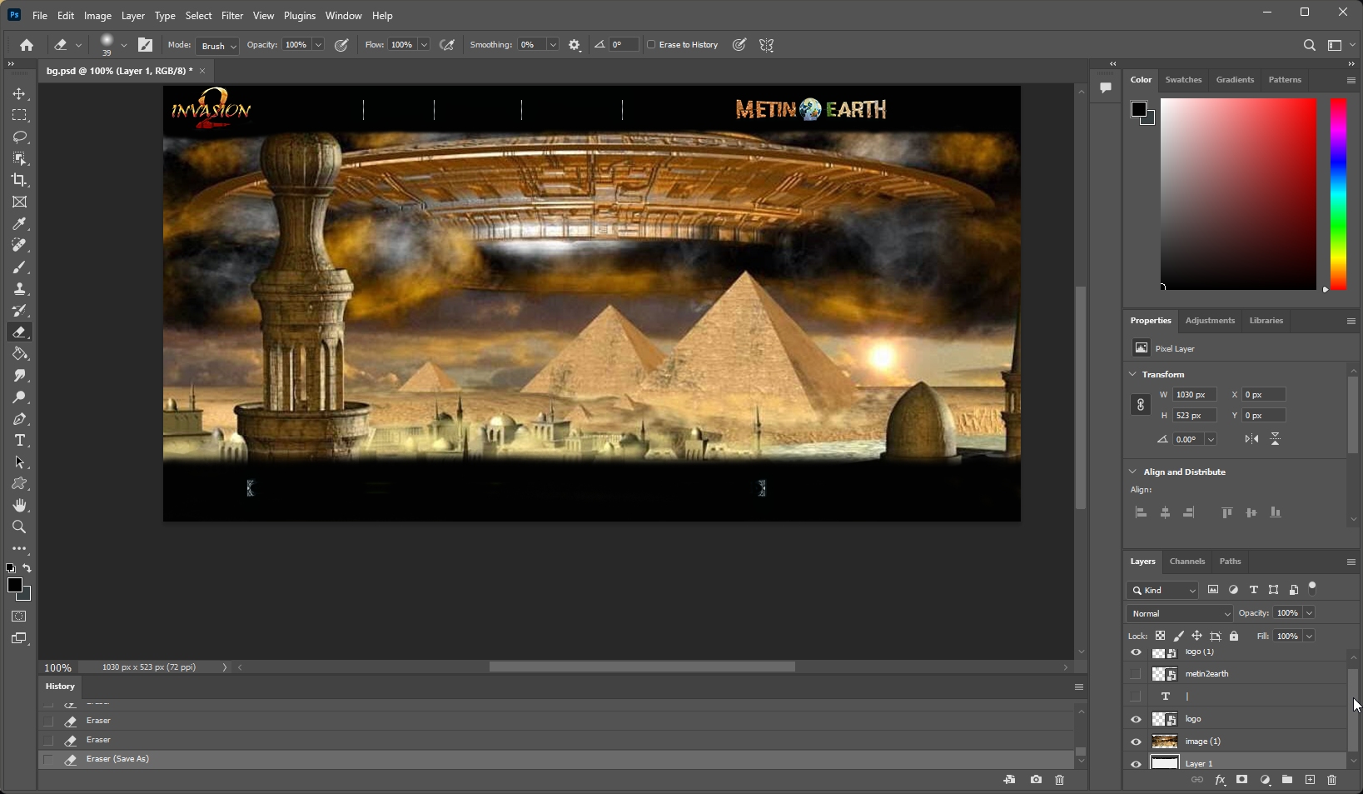Click the rotation angle 0.00° field
Image resolution: width=1363 pixels, height=794 pixels.
pos(1188,439)
